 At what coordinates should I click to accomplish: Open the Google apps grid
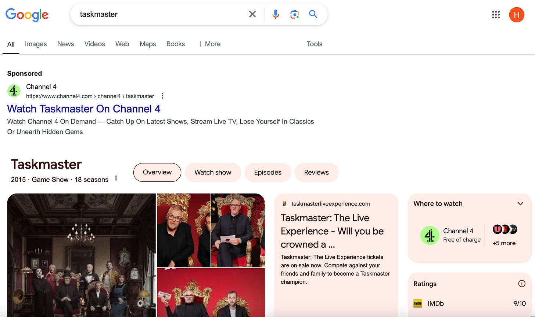pyautogui.click(x=496, y=15)
